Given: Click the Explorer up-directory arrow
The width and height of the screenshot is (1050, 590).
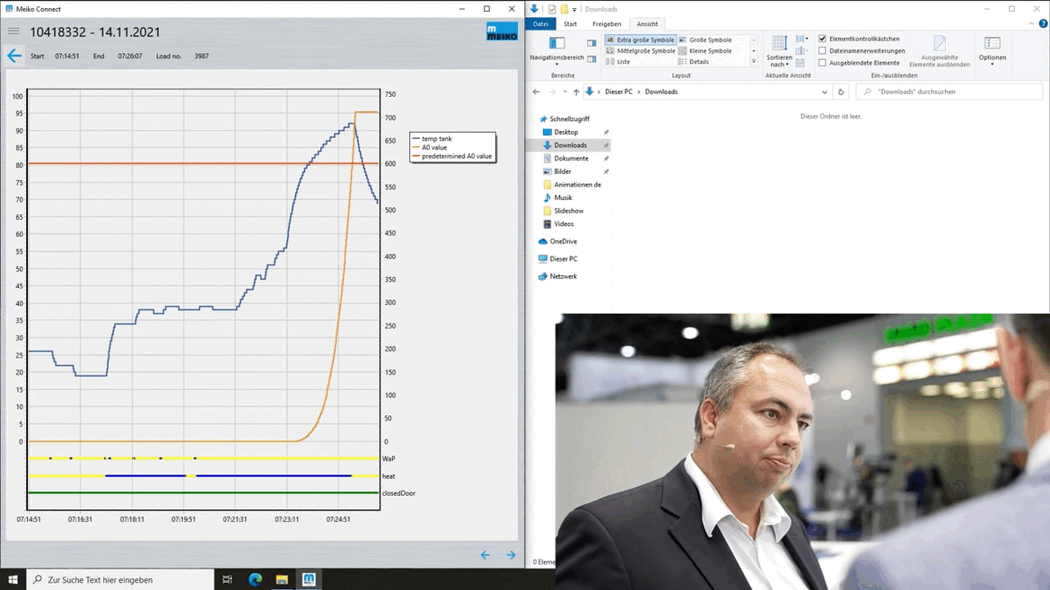Looking at the screenshot, I should tap(576, 91).
